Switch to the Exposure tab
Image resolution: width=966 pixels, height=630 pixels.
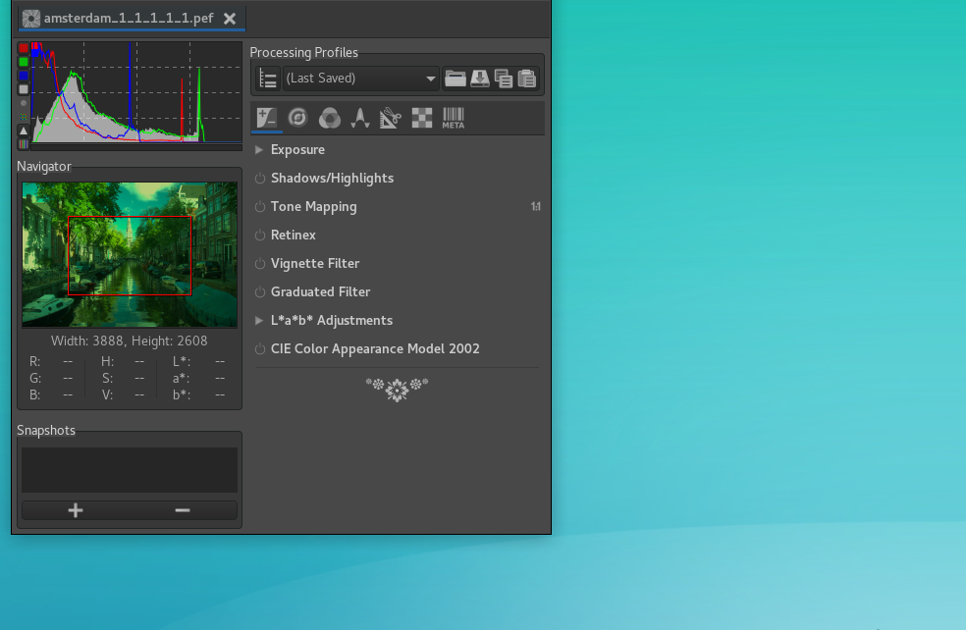(x=267, y=118)
